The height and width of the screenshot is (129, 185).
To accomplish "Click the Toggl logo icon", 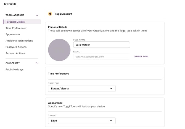I will click(x=50, y=14).
